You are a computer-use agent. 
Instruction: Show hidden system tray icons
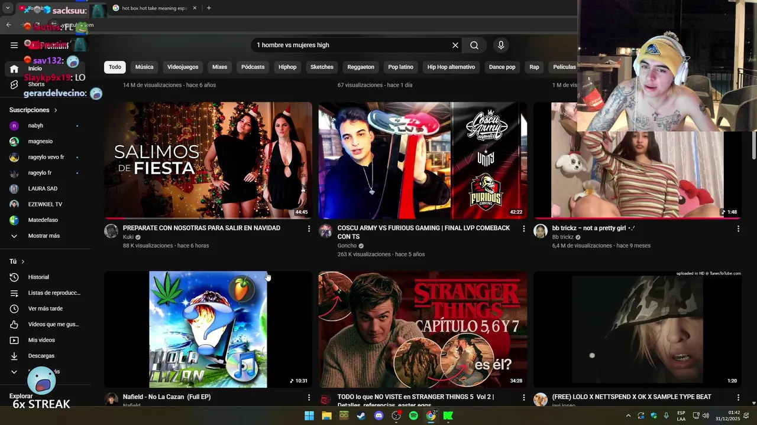pyautogui.click(x=628, y=416)
